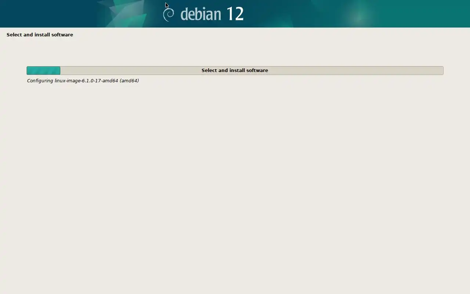Click the light green glow in banner
Image resolution: width=470 pixels, height=294 pixels.
click(358, 15)
